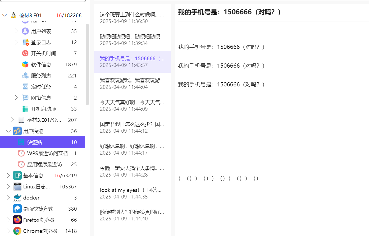The height and width of the screenshot is (236, 369).
Task: Expand the Linux日志 section
Action: (8, 186)
